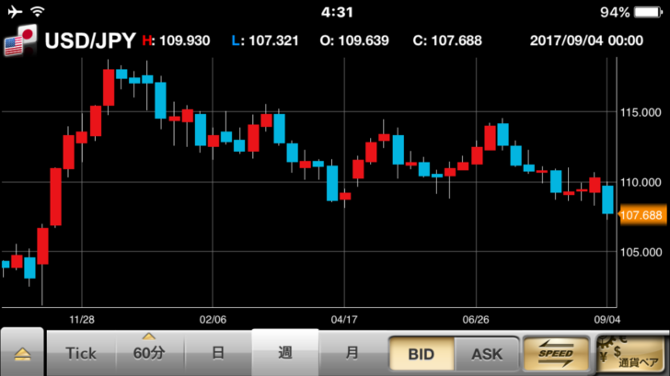670x376 pixels.
Task: Tap the latest blue candlestick on the chart
Action: tap(608, 199)
